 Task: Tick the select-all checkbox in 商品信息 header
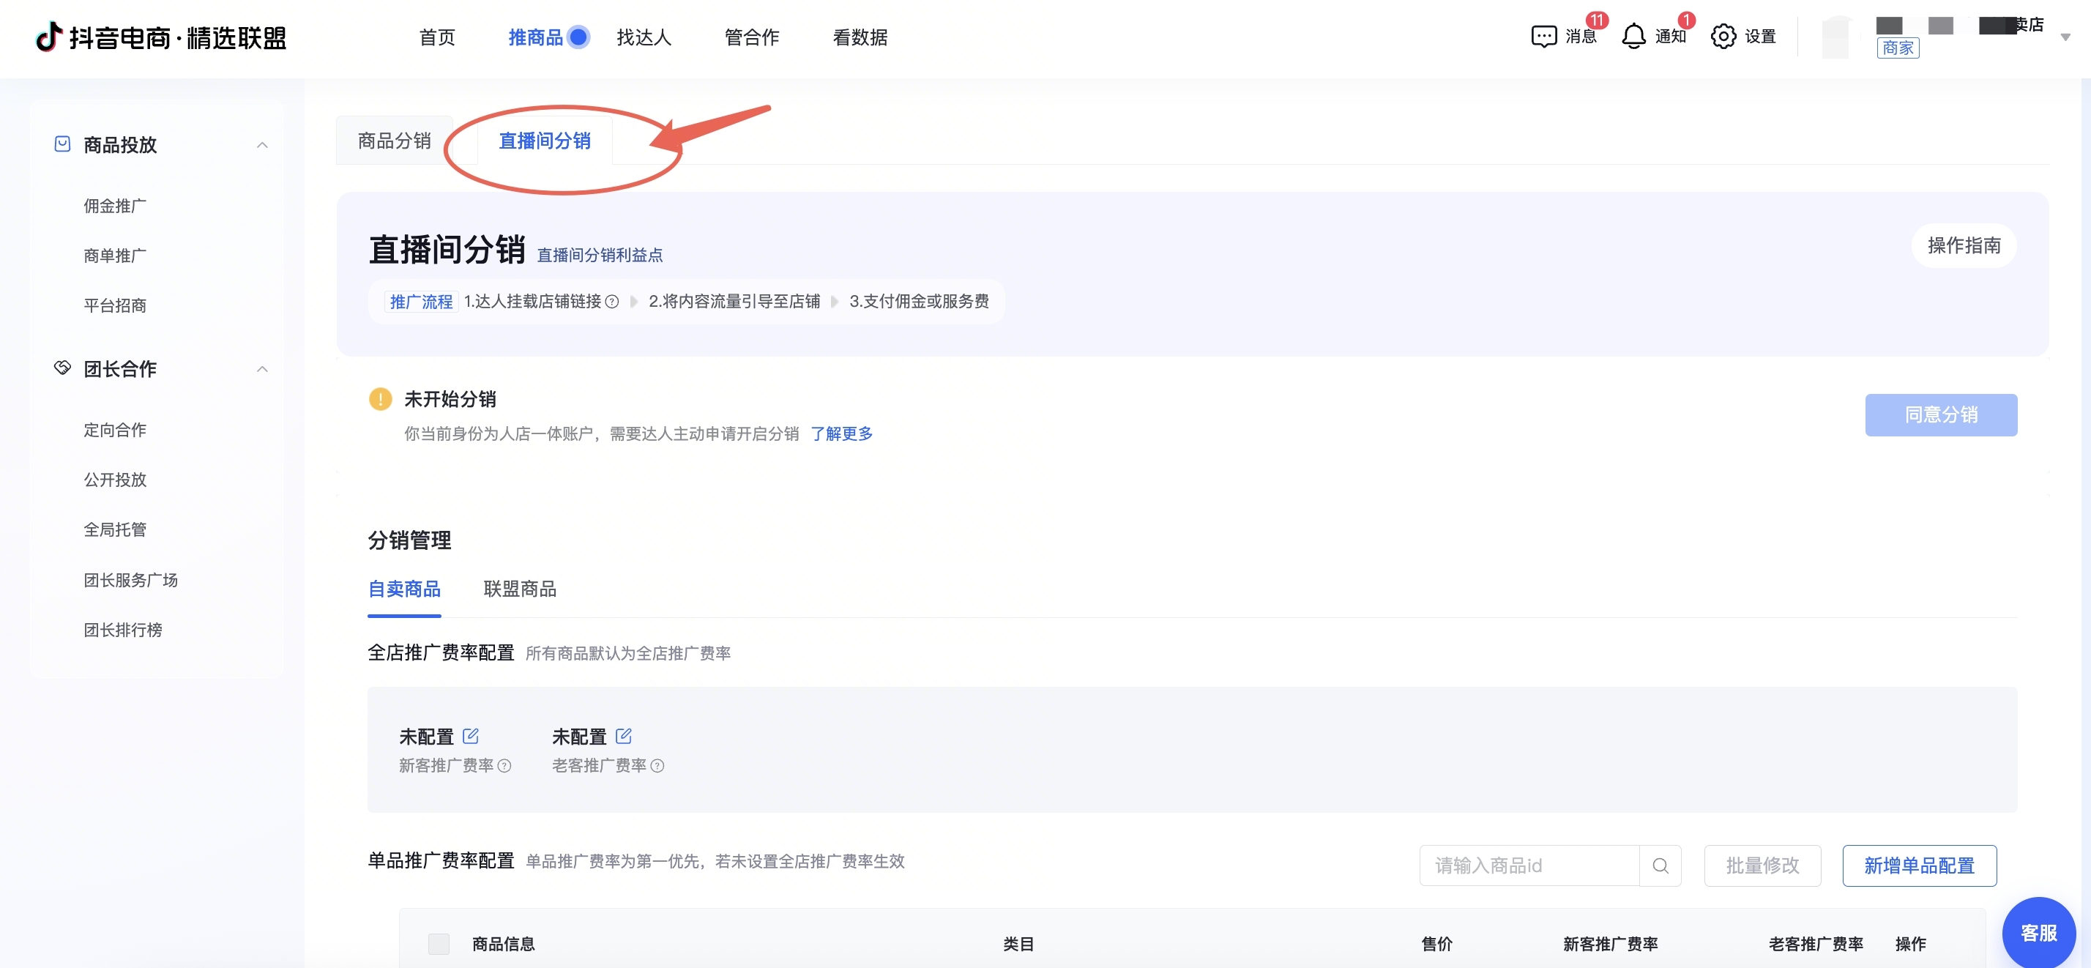[x=439, y=944]
